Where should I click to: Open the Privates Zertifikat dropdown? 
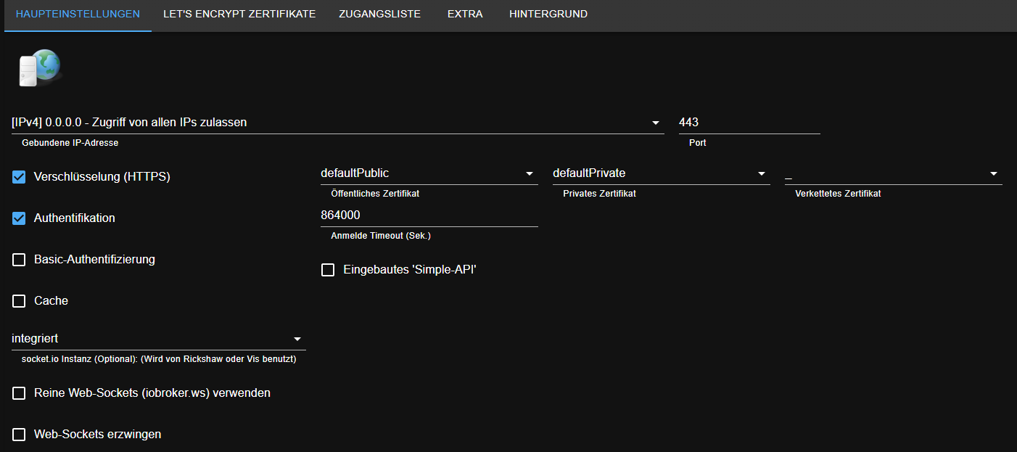(x=662, y=173)
